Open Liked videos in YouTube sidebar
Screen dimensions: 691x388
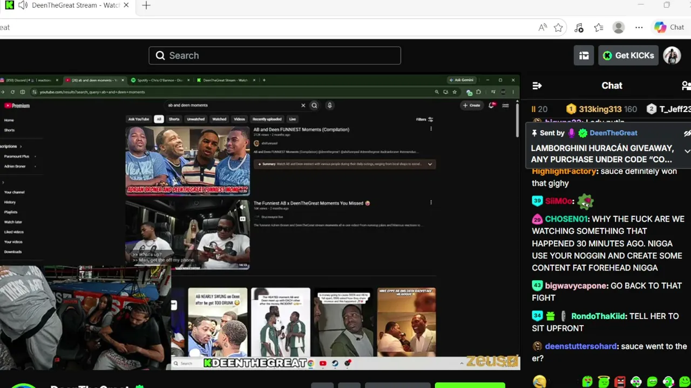pos(14,232)
